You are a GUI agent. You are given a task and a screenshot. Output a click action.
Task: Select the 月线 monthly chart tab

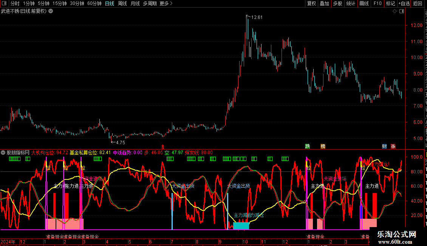[135, 3]
